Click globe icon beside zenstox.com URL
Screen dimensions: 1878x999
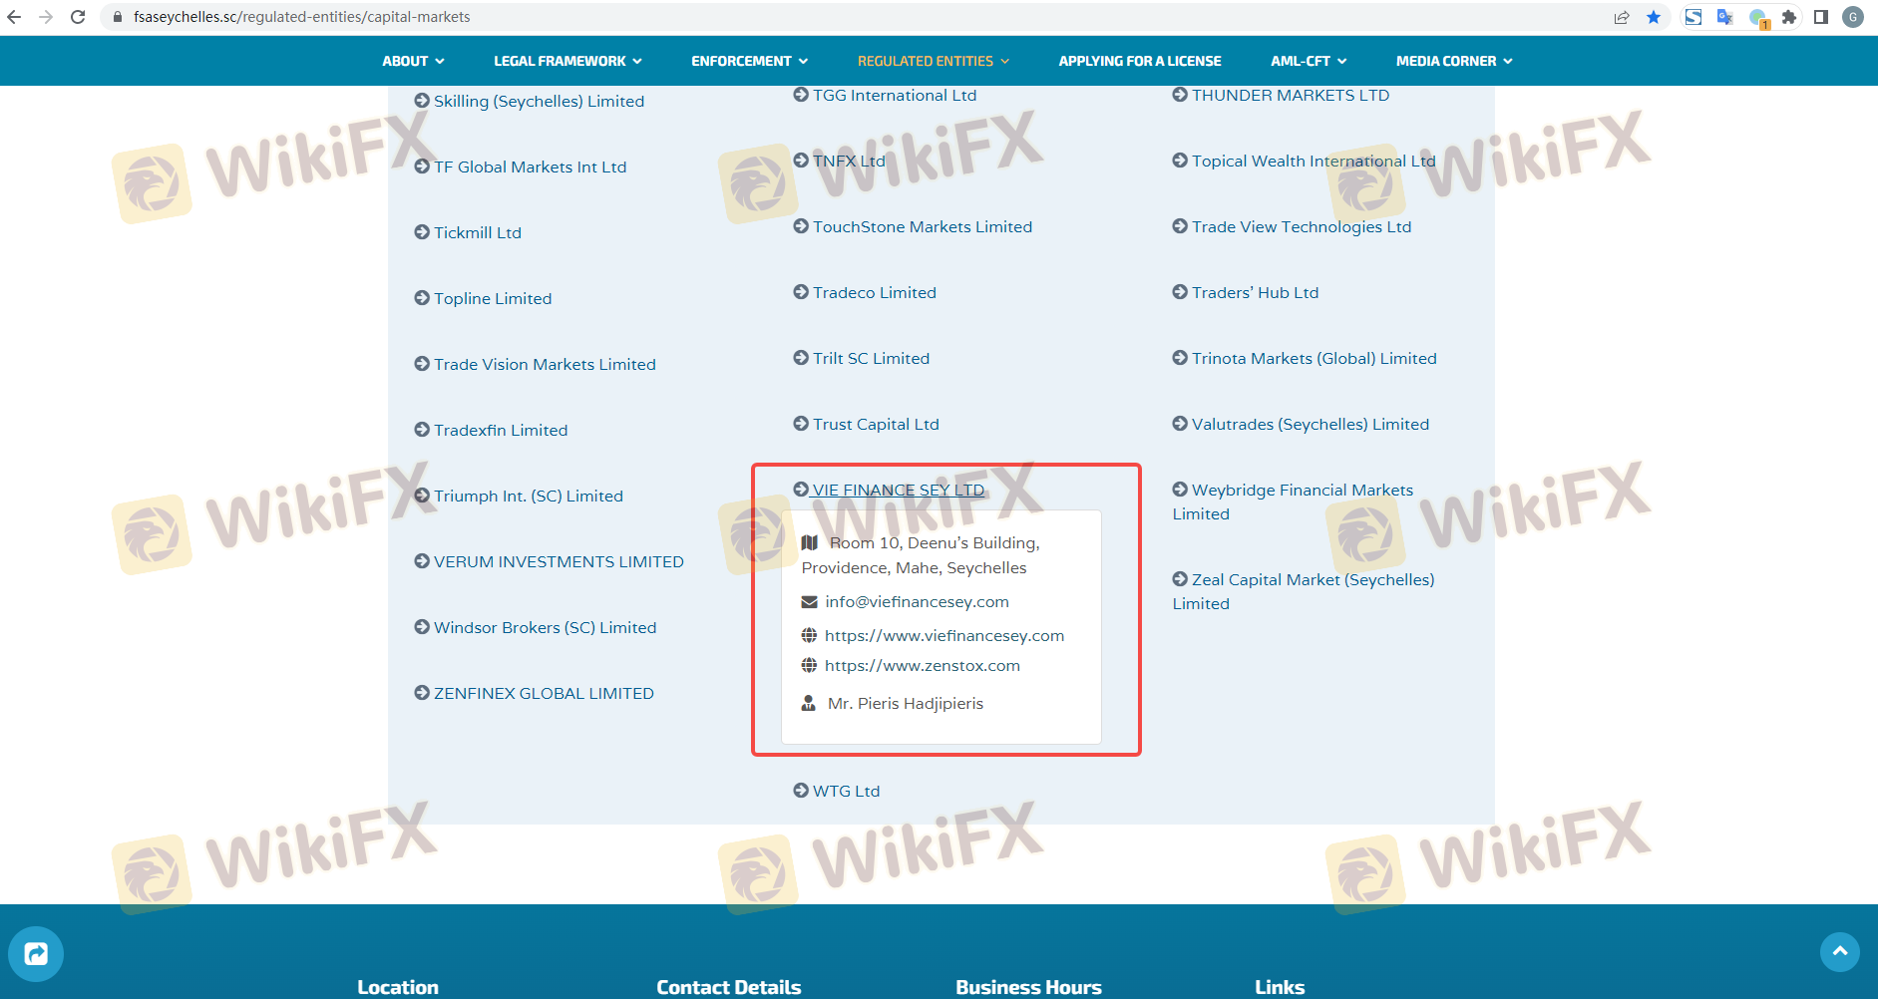[809, 666]
